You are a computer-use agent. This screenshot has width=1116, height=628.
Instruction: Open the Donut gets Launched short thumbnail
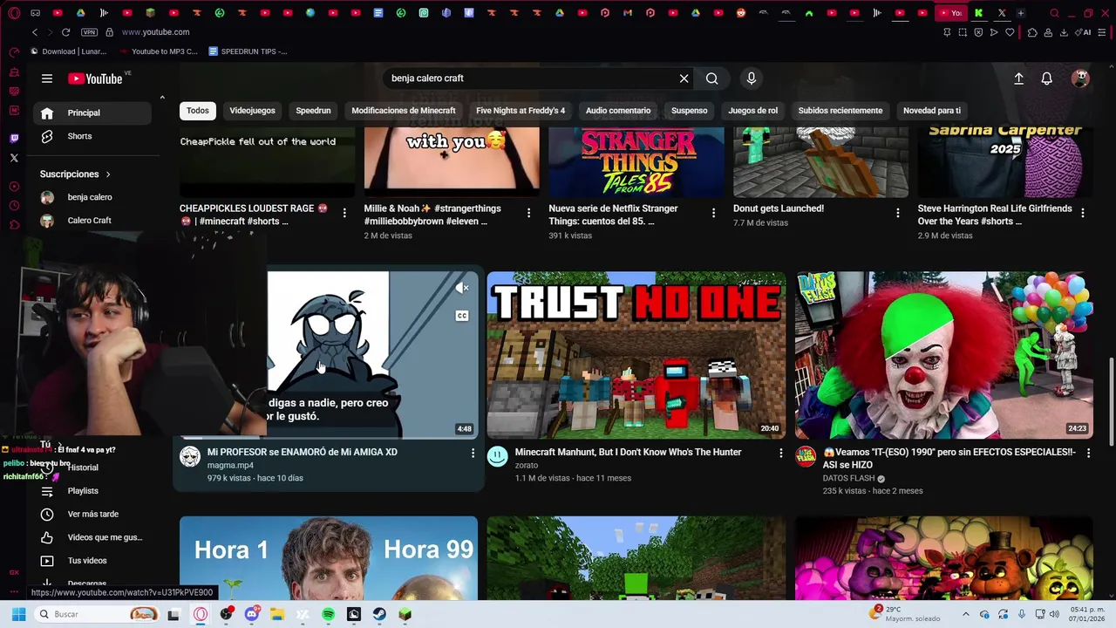(x=820, y=162)
